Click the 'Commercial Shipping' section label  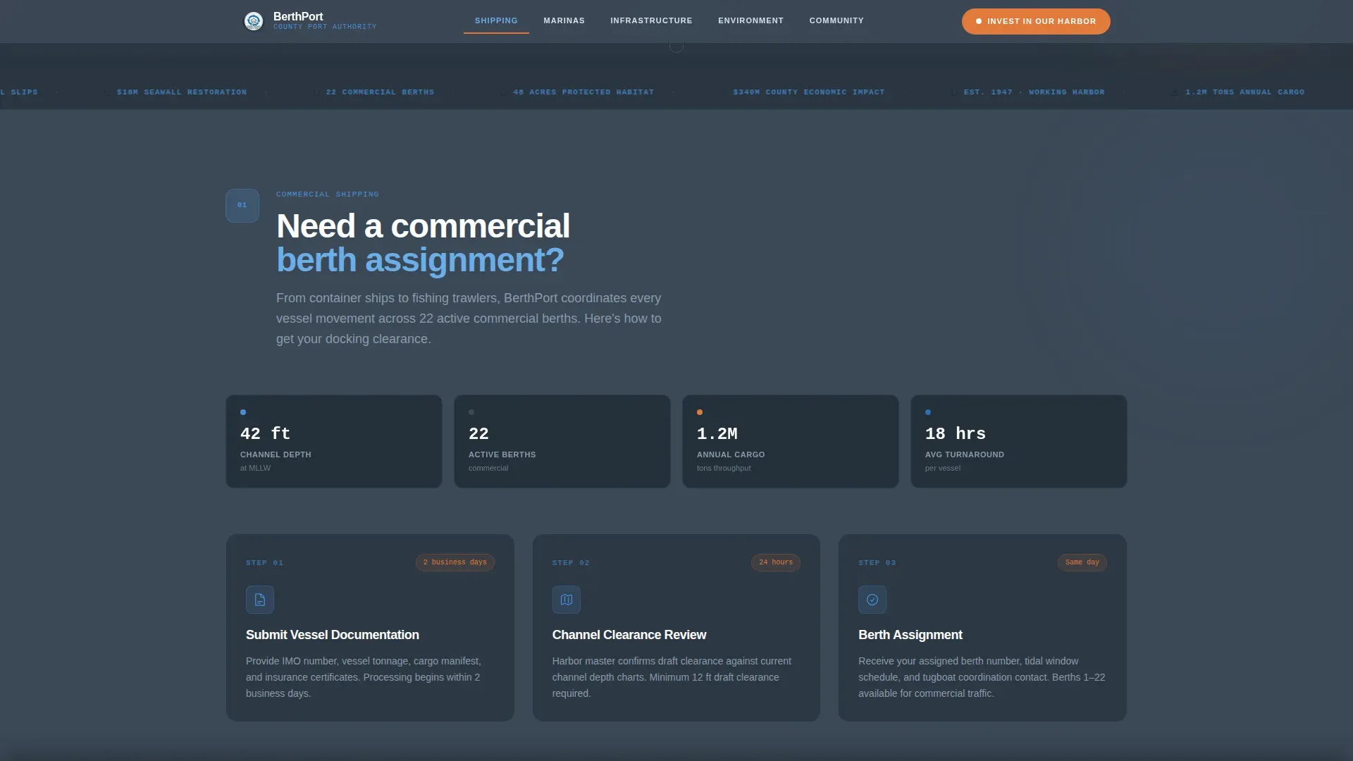328,194
